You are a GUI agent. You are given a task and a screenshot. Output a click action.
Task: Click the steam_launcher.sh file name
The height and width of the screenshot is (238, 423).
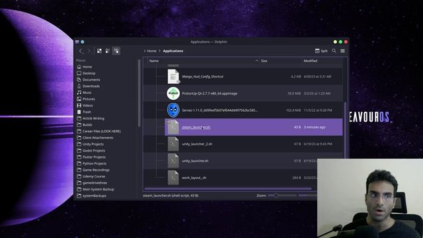coord(196,127)
